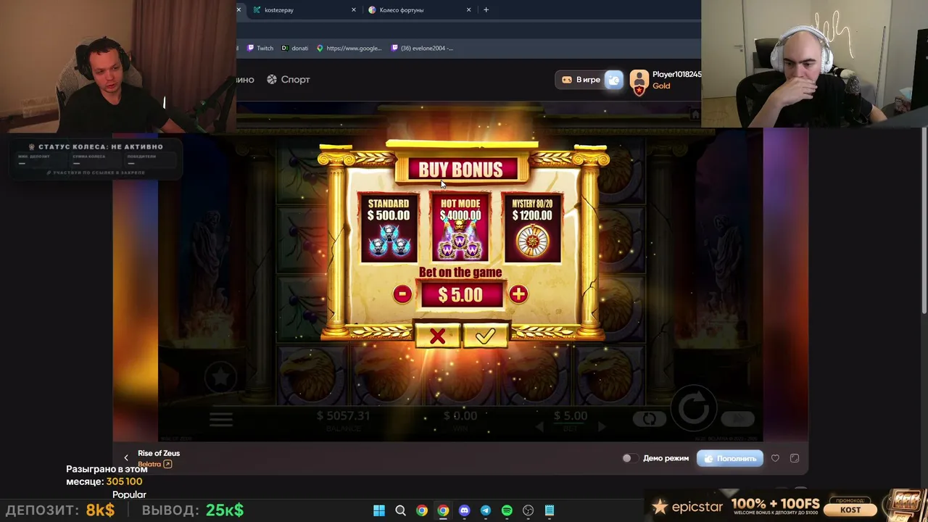Cancel the Buy Bonus dialog with the red X
This screenshot has width=928, height=522.
tap(437, 336)
